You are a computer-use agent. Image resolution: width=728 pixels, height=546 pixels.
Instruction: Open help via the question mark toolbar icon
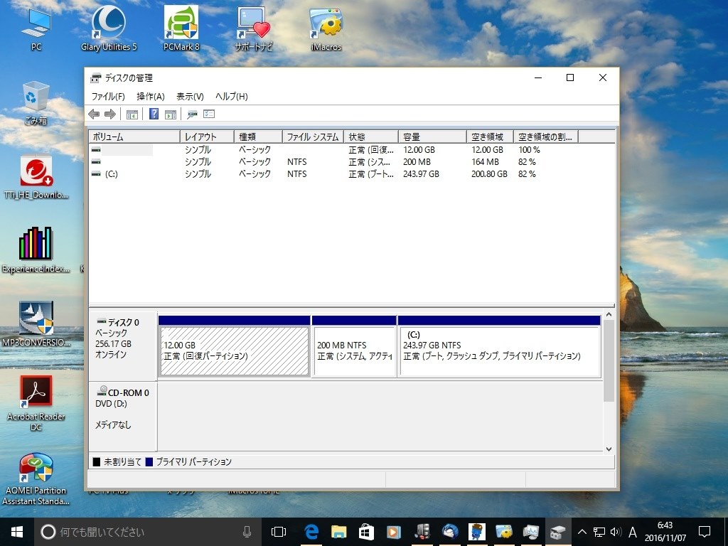154,114
